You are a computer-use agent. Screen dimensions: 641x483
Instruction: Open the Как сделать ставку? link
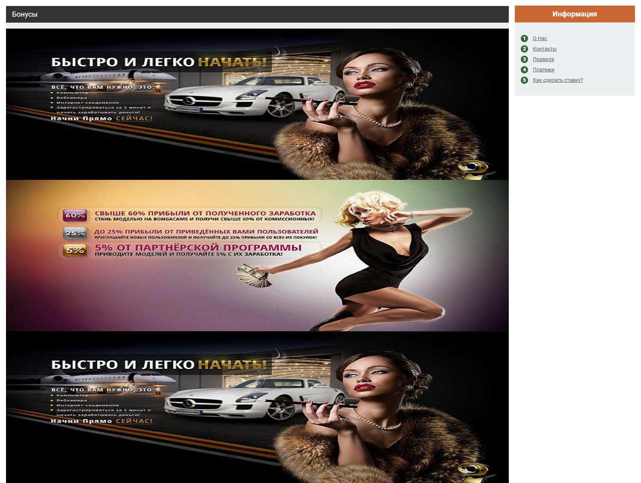coord(557,80)
